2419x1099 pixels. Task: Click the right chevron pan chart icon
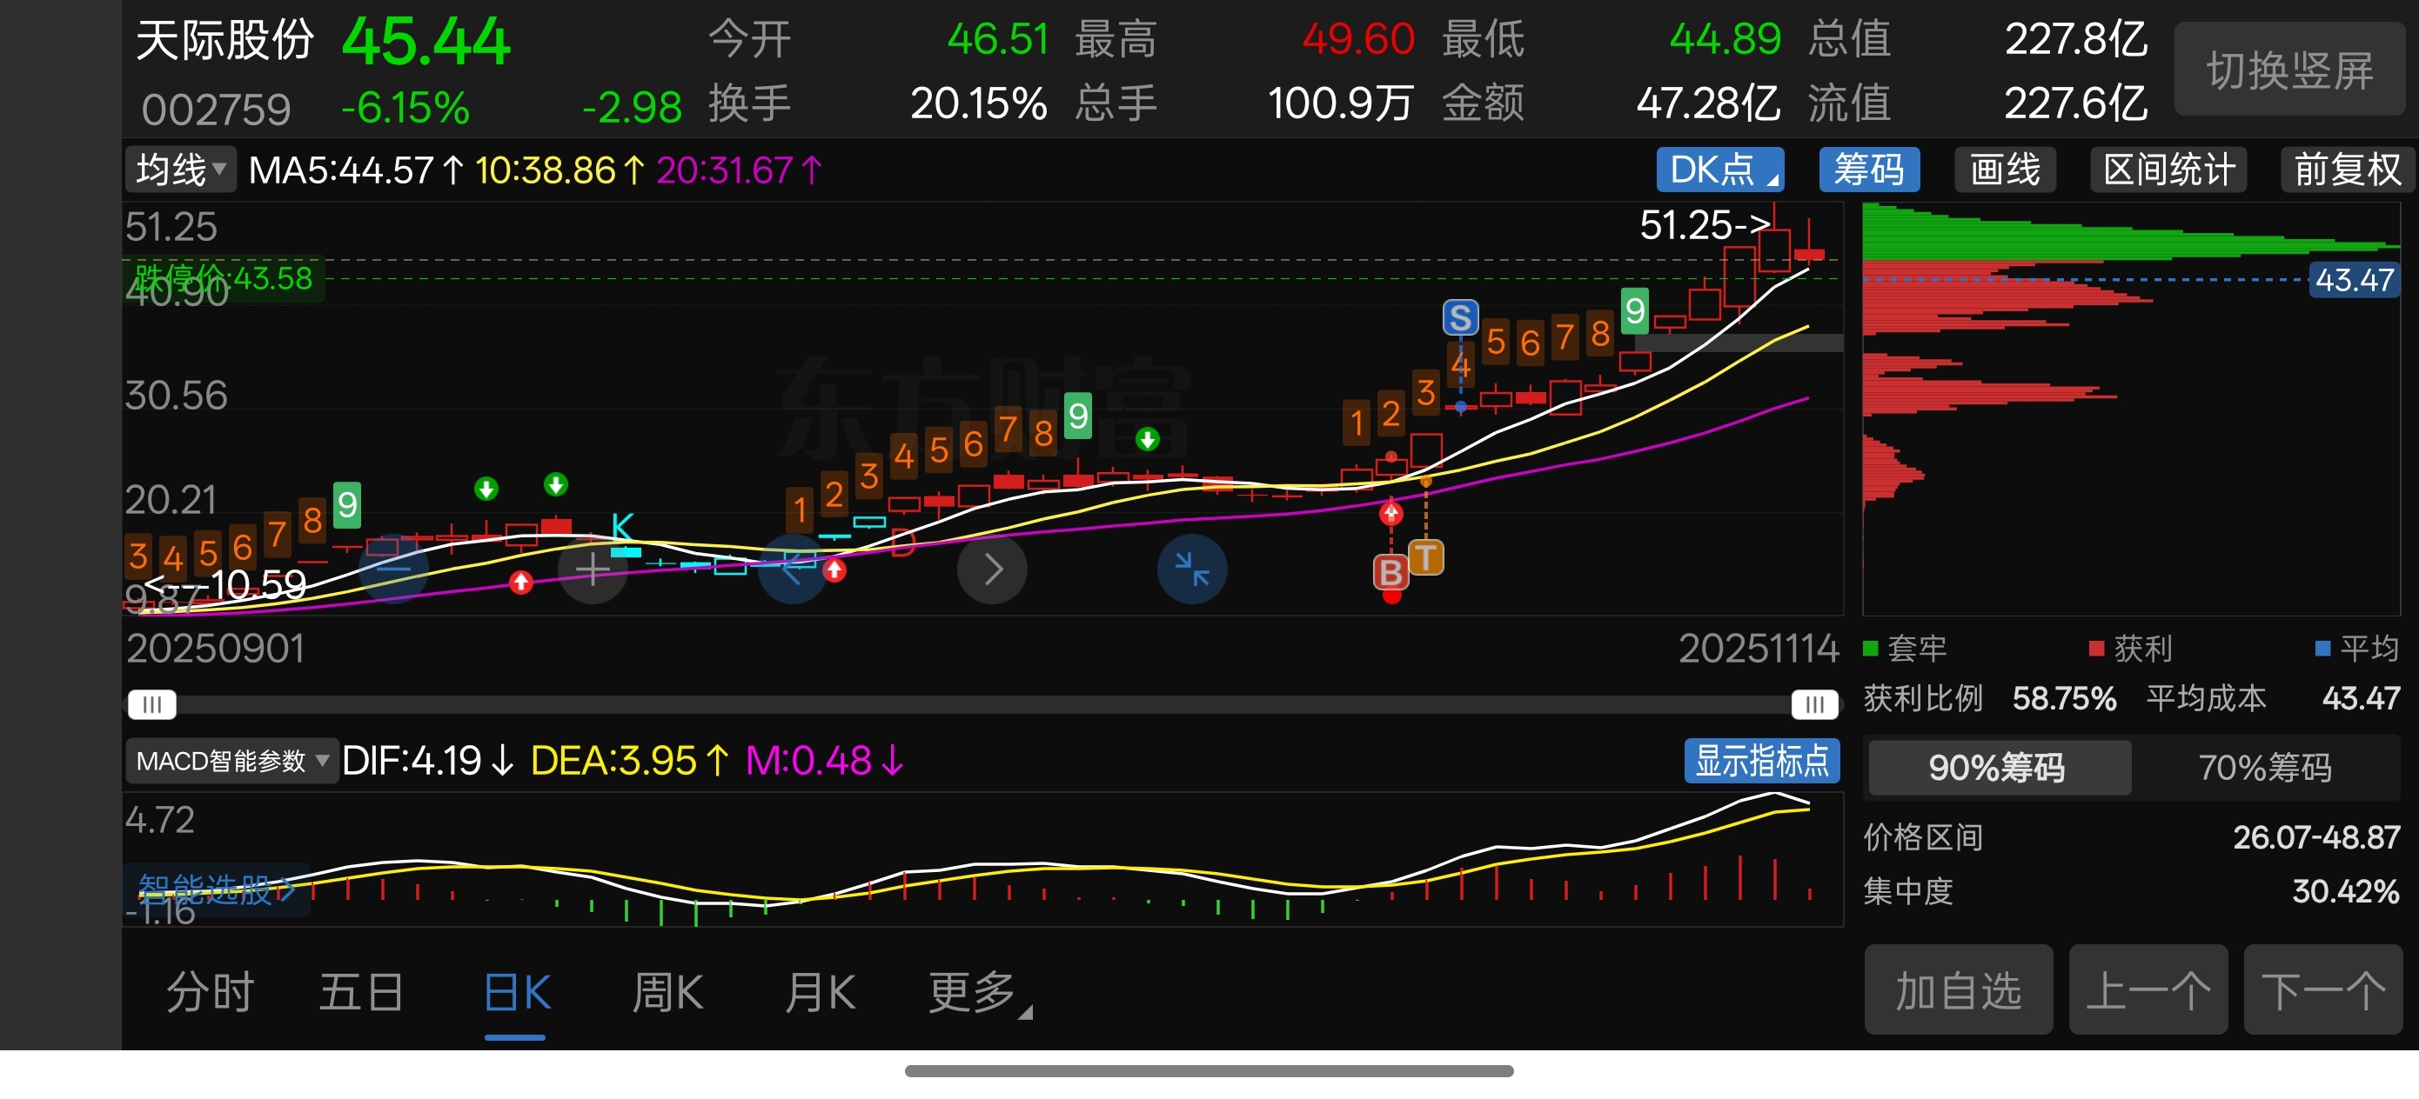[993, 569]
